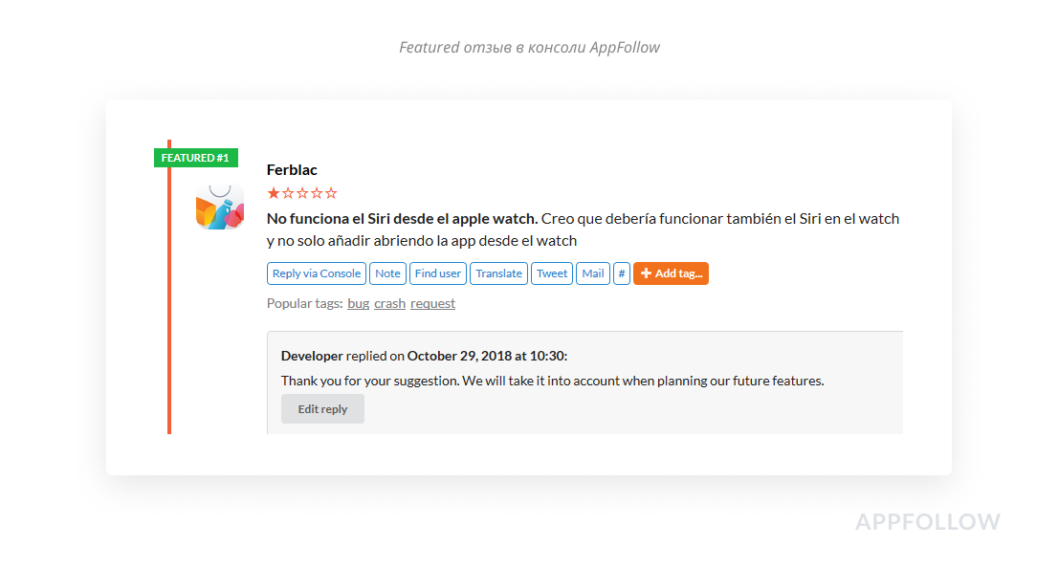Apply the popular tag 'request'
This screenshot has width=1058, height=568.
[432, 303]
